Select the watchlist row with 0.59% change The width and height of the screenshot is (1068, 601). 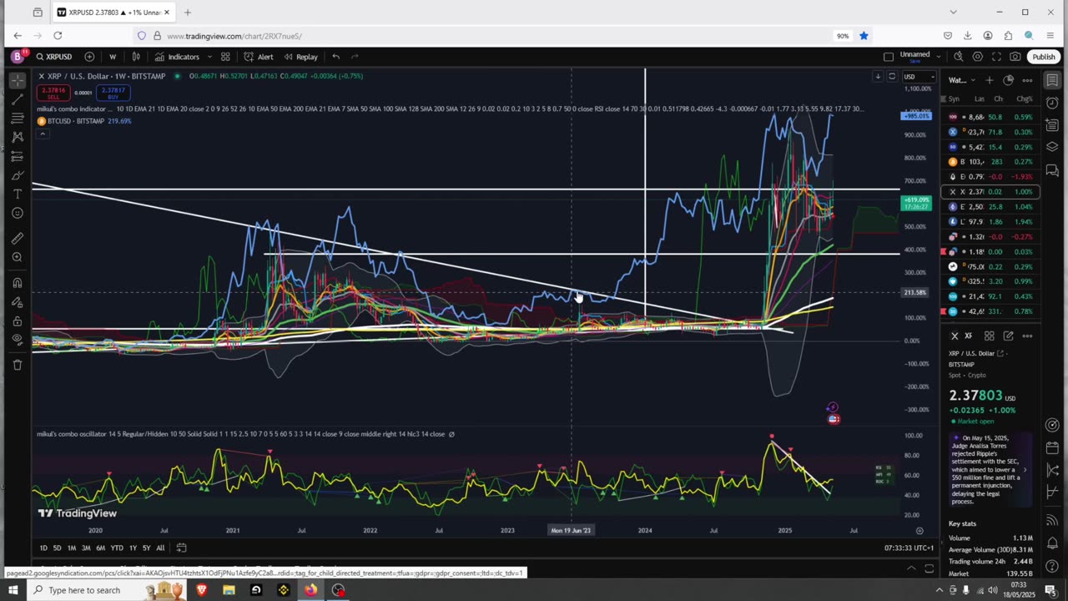click(x=991, y=117)
